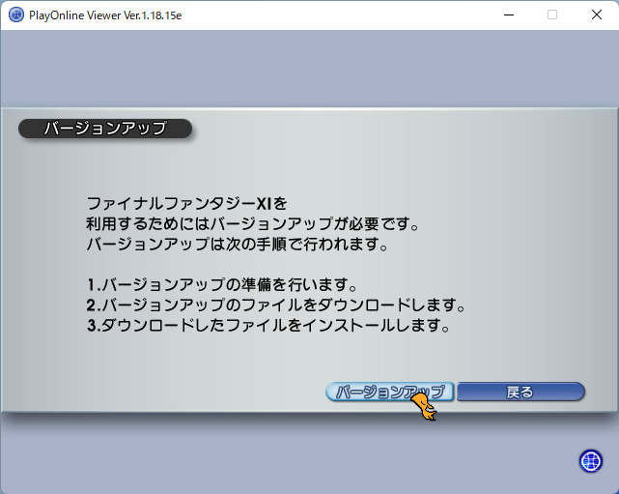The image size is (619, 494).
Task: Click the PlayOnline Viewer title bar icon
Action: click(x=16, y=15)
